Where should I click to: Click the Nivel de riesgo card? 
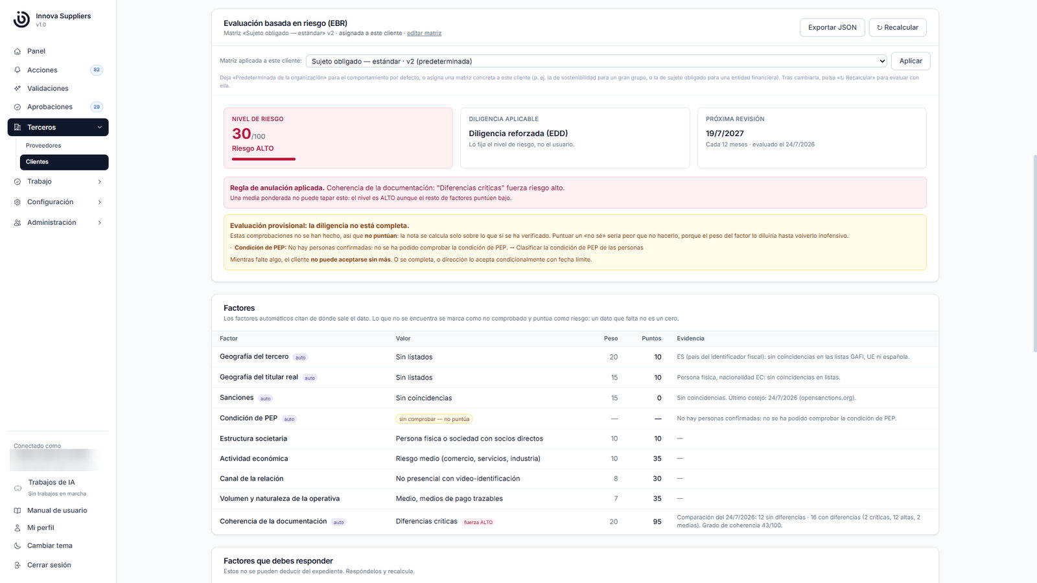click(x=338, y=138)
